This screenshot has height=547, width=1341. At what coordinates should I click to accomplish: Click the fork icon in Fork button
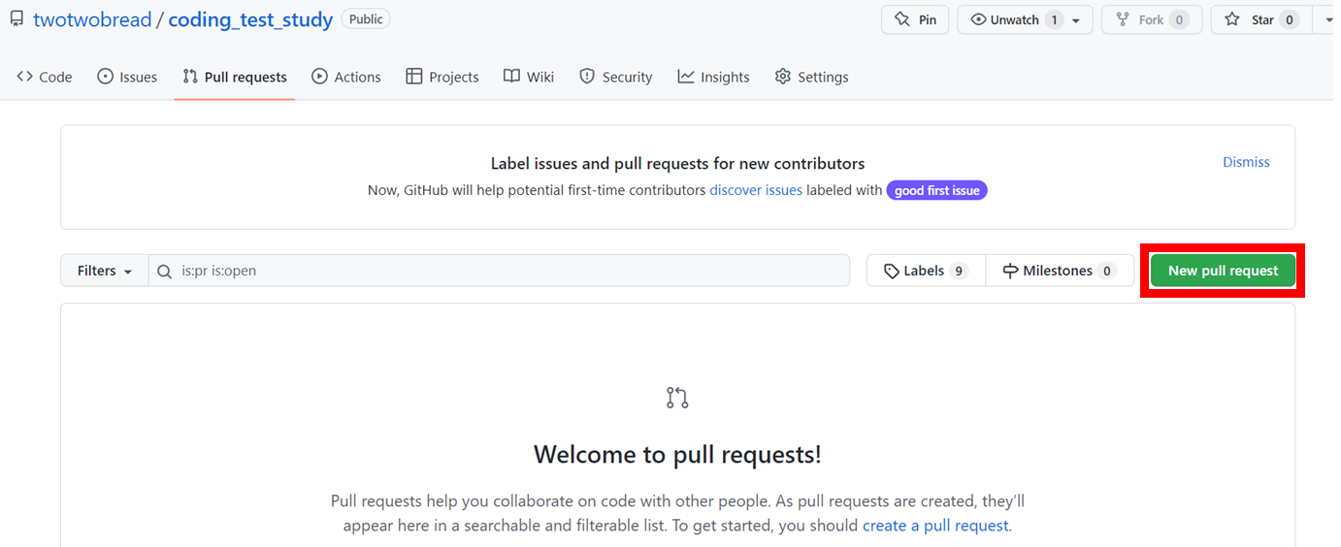(x=1123, y=19)
